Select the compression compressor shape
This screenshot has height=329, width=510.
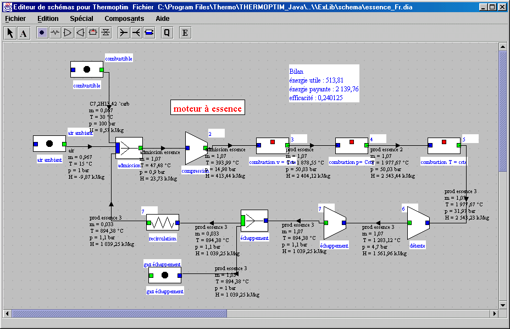196,148
